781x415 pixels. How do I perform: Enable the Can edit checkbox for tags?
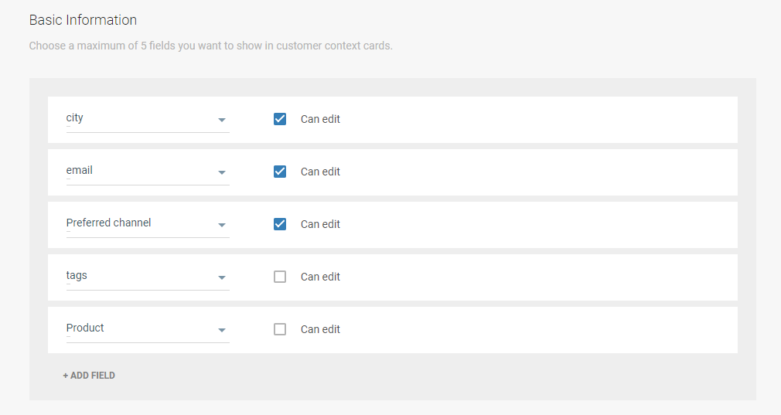(280, 277)
